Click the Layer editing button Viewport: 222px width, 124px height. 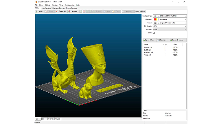pos(140,11)
